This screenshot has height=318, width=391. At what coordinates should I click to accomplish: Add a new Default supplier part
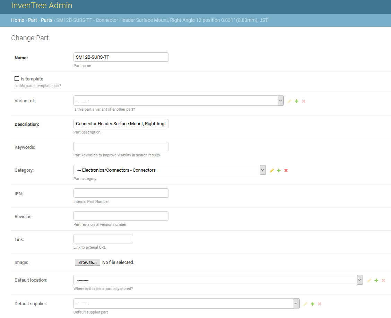click(x=312, y=304)
